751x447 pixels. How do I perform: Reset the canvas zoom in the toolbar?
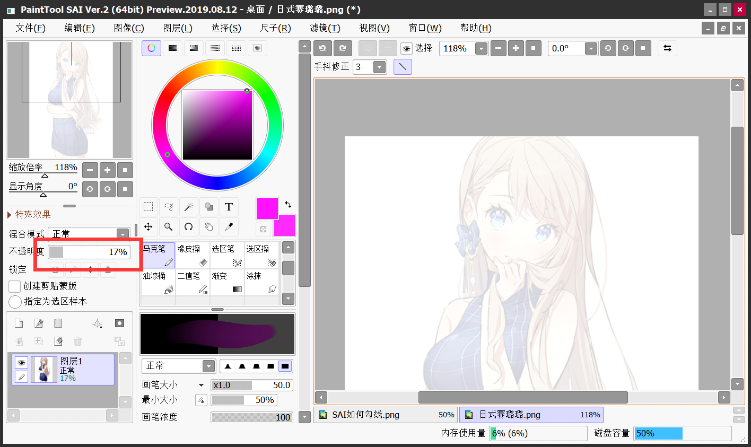tap(533, 48)
